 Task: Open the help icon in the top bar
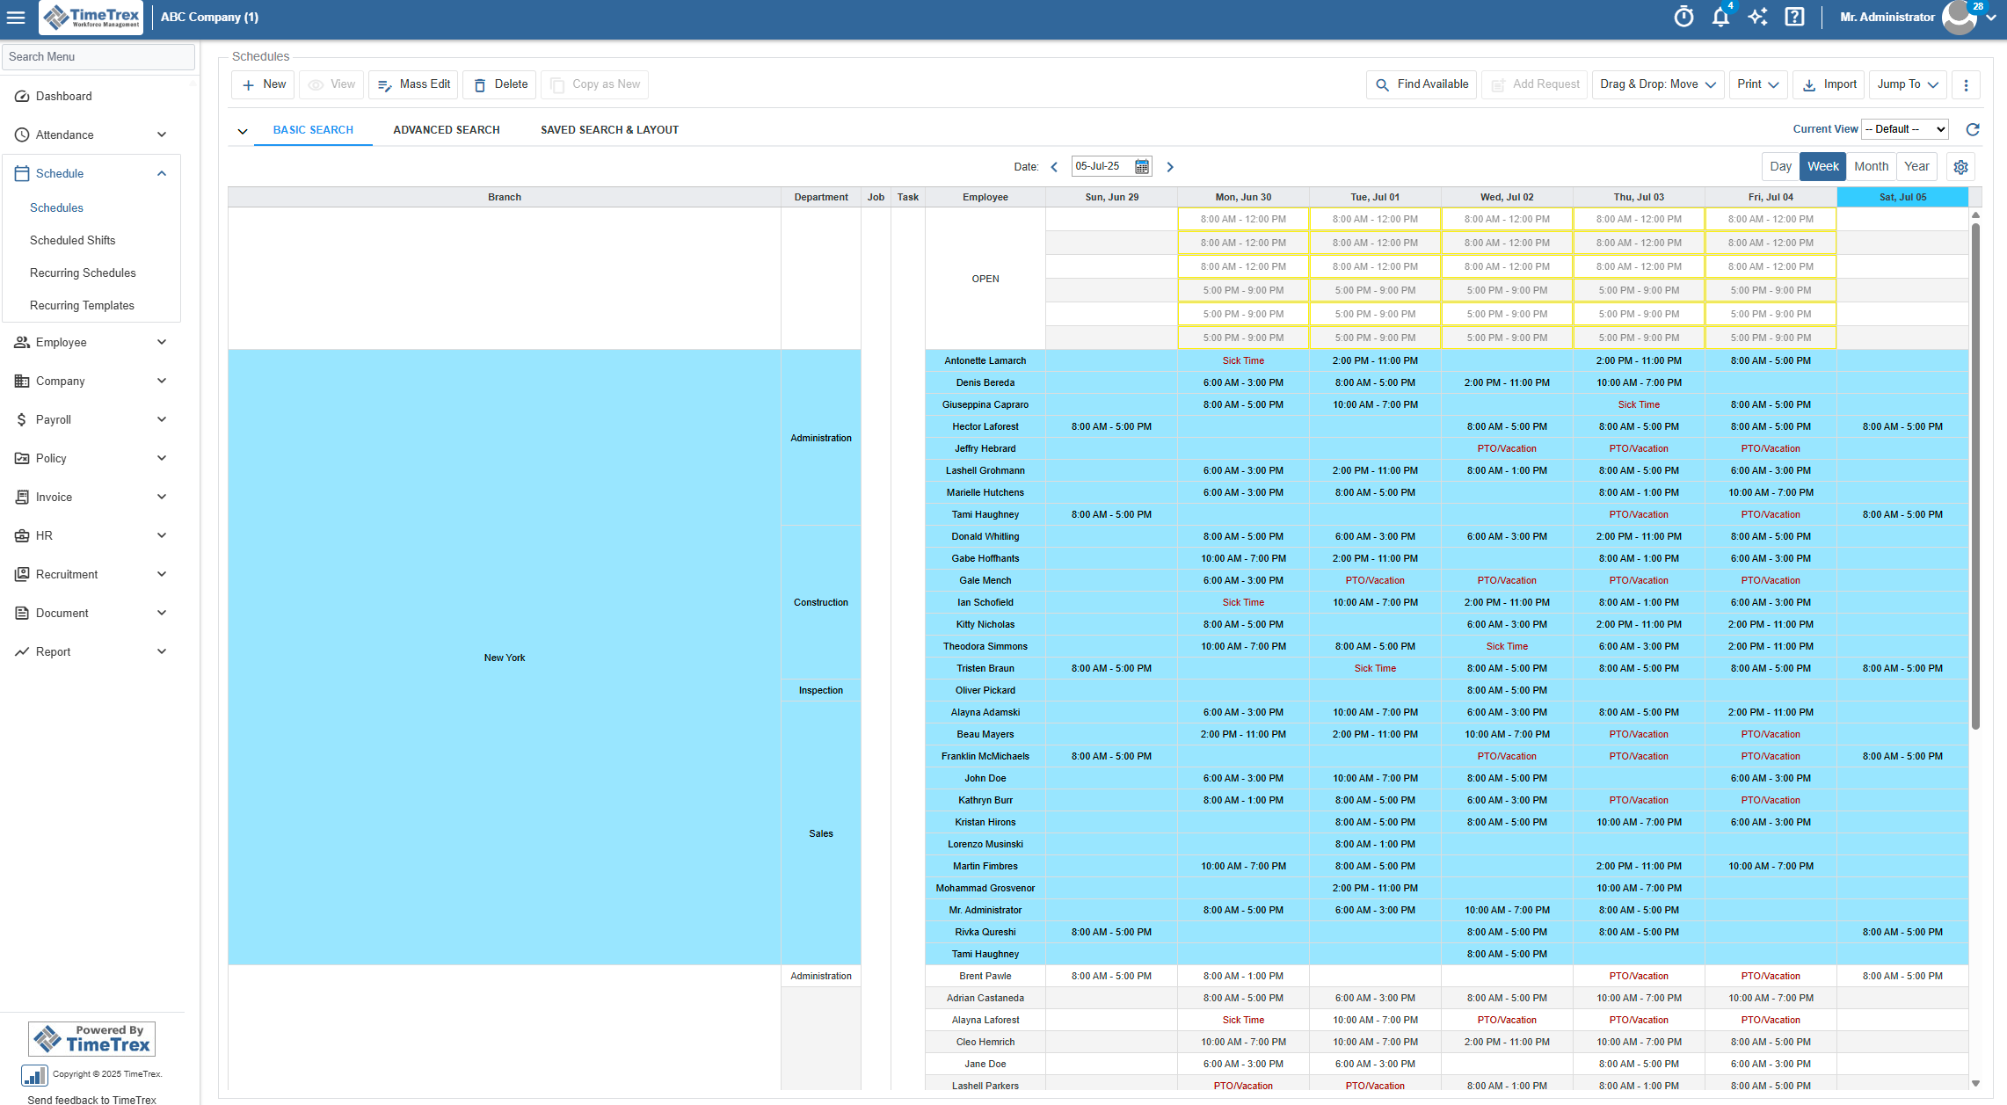(x=1795, y=17)
